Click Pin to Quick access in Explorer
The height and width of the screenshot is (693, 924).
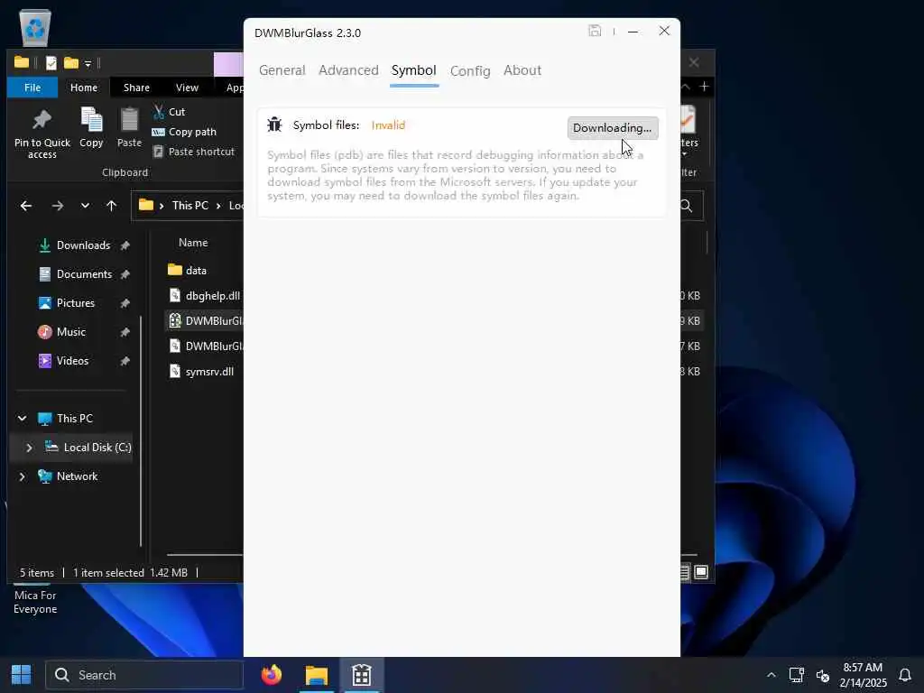pyautogui.click(x=42, y=134)
